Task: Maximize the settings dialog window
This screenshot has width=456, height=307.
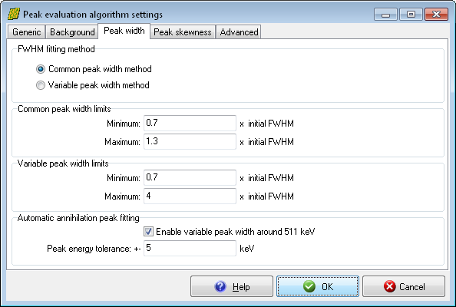Action: tap(411, 15)
